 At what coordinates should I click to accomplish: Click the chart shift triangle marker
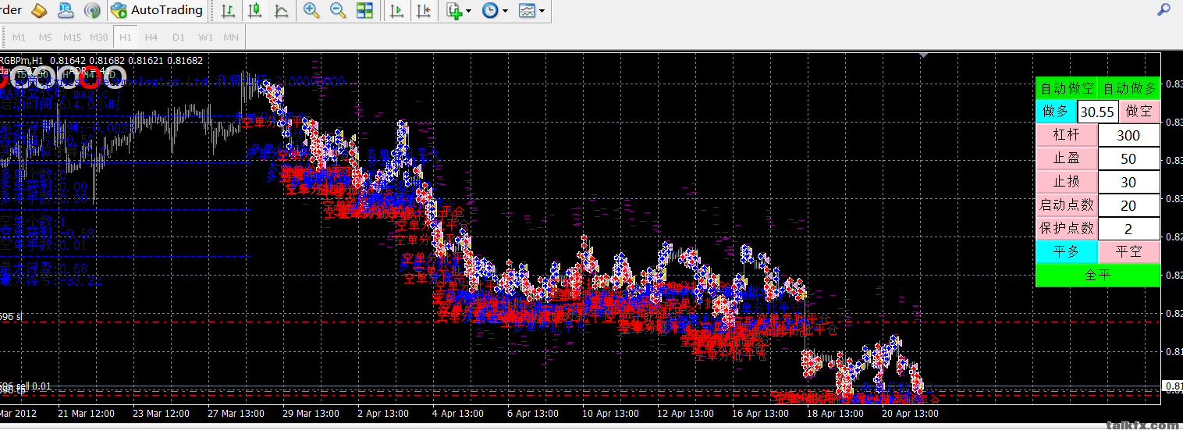(x=924, y=55)
